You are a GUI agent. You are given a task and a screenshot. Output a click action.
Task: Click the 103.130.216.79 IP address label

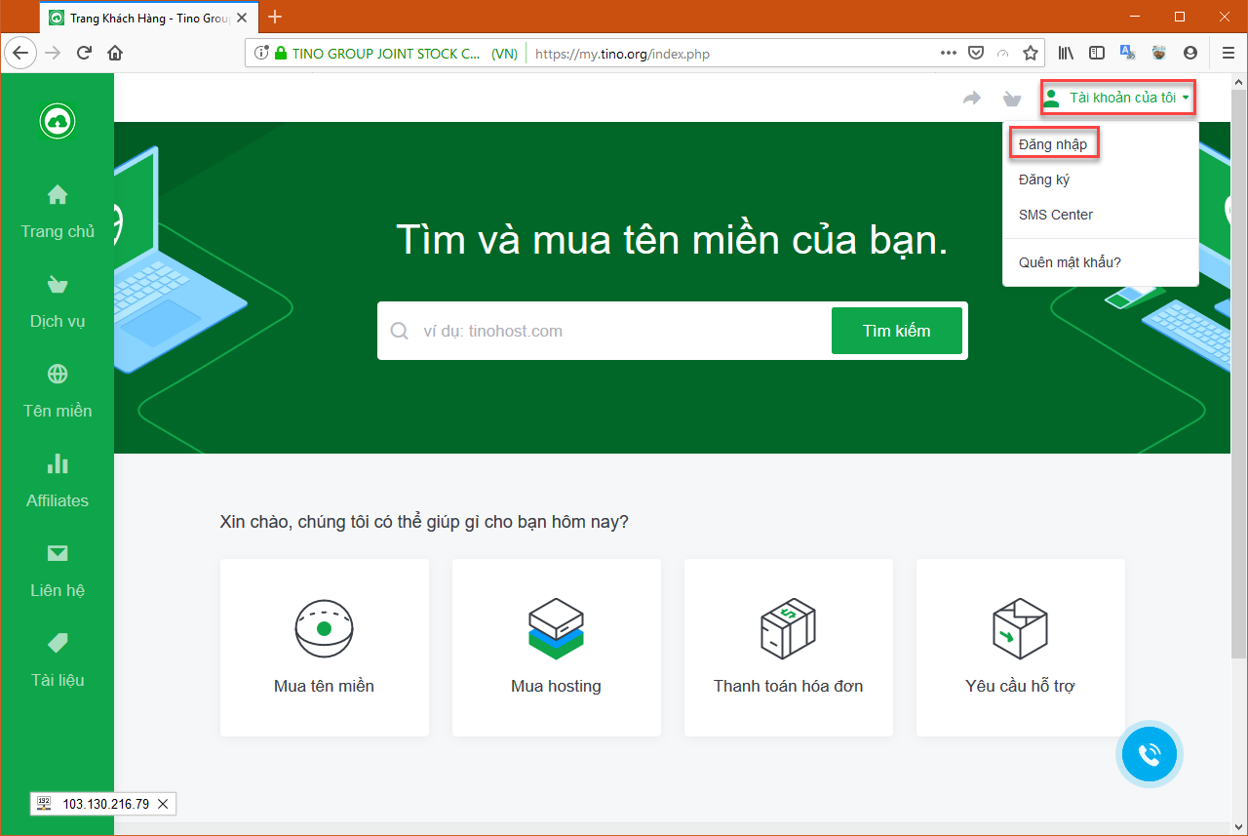[x=106, y=804]
